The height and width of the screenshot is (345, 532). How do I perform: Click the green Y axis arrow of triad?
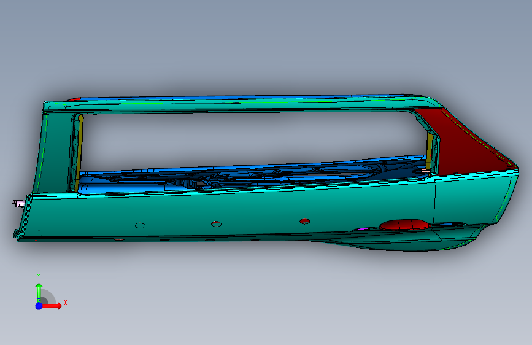click(39, 292)
